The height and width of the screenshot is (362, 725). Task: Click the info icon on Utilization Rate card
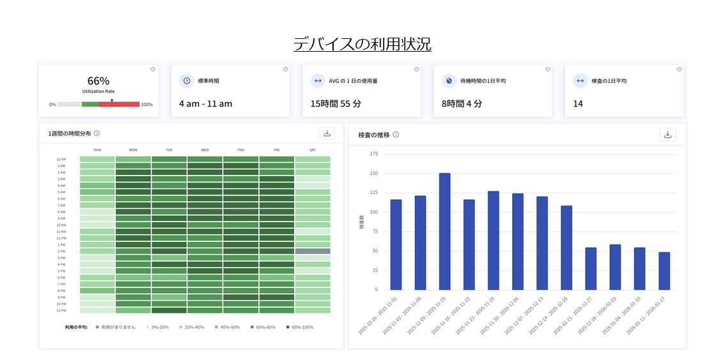tap(152, 70)
